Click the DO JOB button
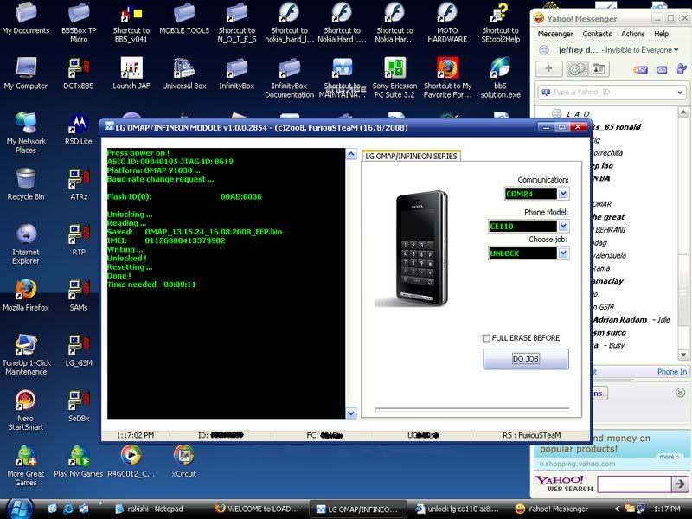The height and width of the screenshot is (519, 692). point(526,359)
